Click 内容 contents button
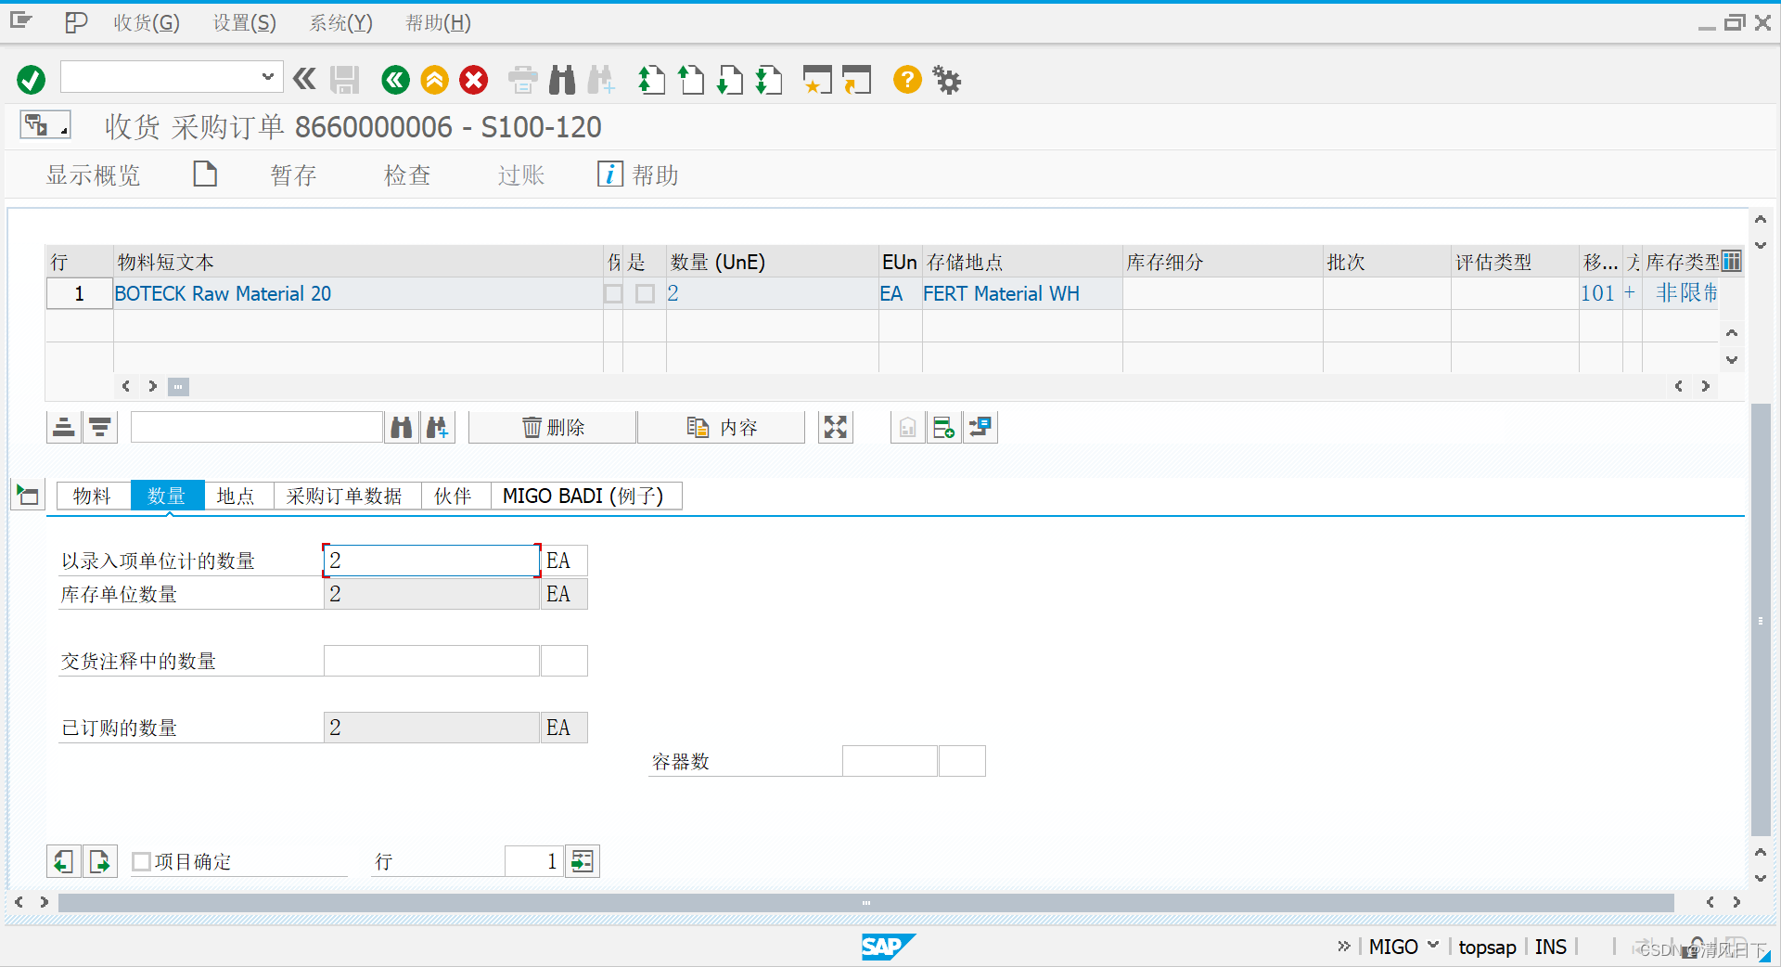Viewport: 1781px width, 967px height. [x=722, y=427]
